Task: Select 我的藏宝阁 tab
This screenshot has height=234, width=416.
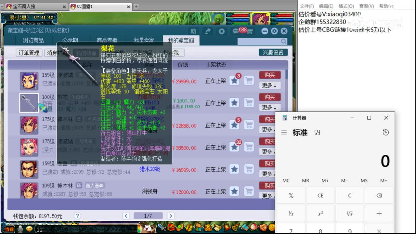Action: (181, 40)
